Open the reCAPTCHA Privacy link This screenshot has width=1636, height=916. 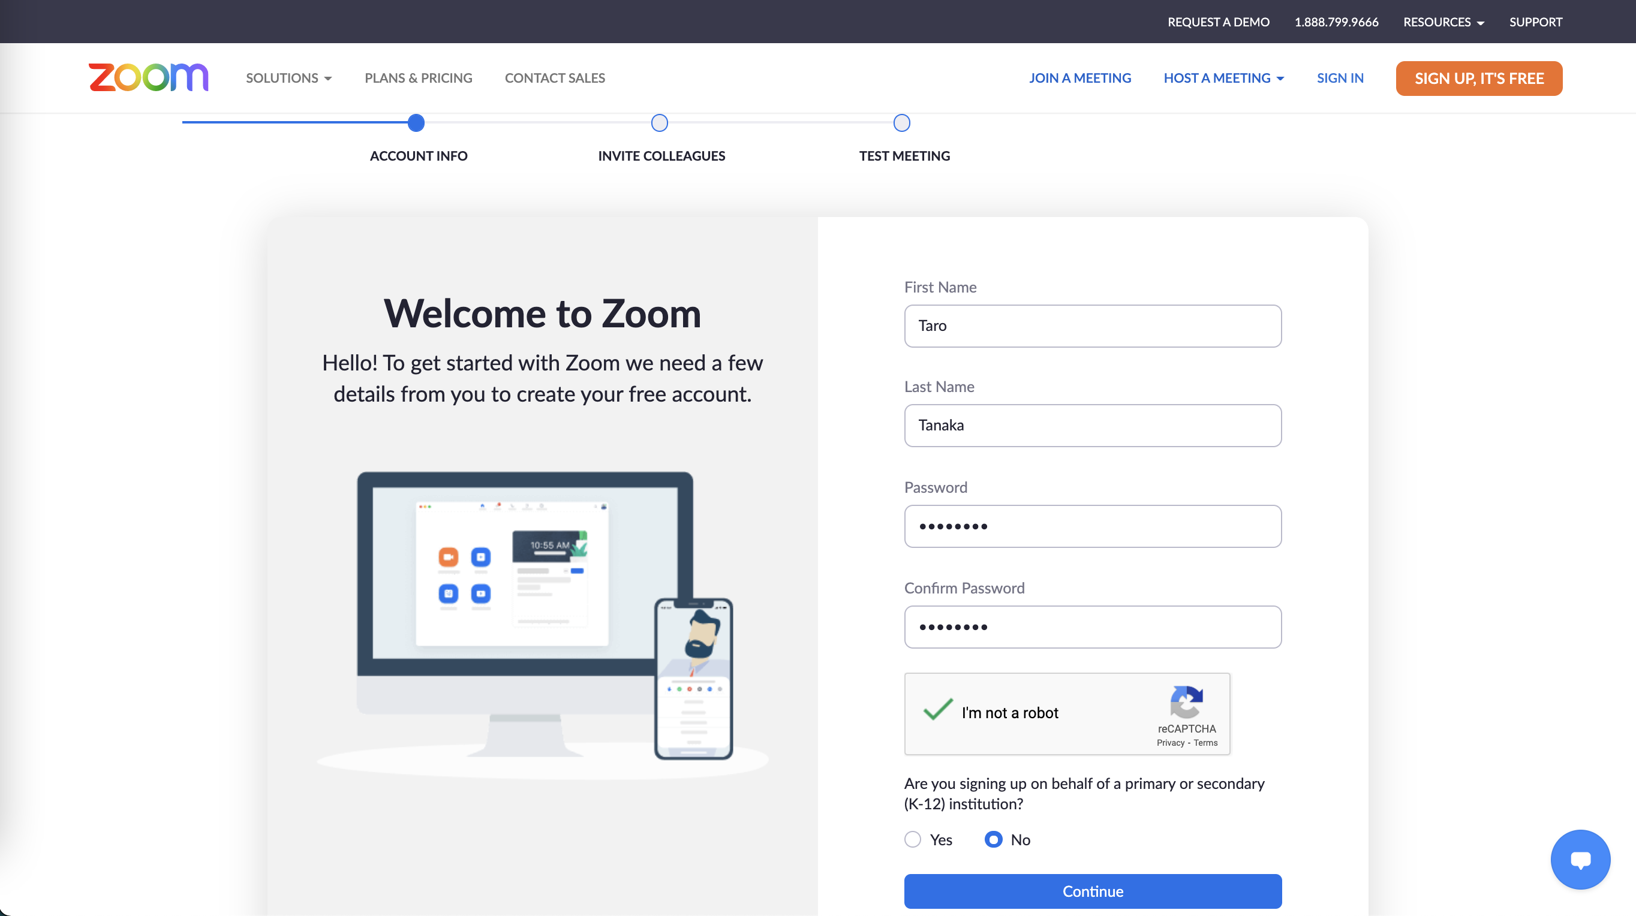[x=1170, y=743]
